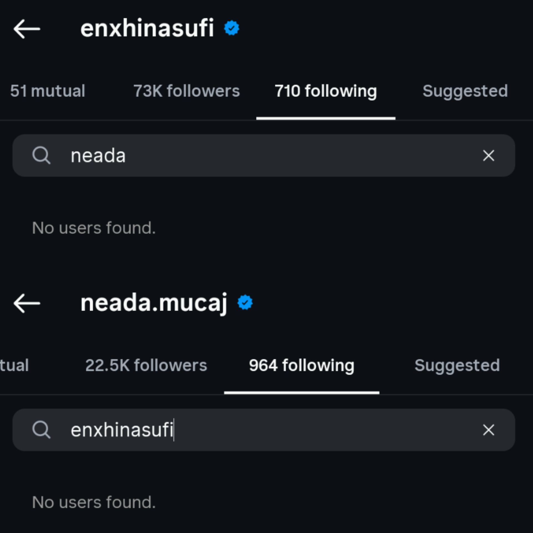Show the partially hidden mutual tab for neada.mucaj
This screenshot has width=533, height=533.
point(14,365)
